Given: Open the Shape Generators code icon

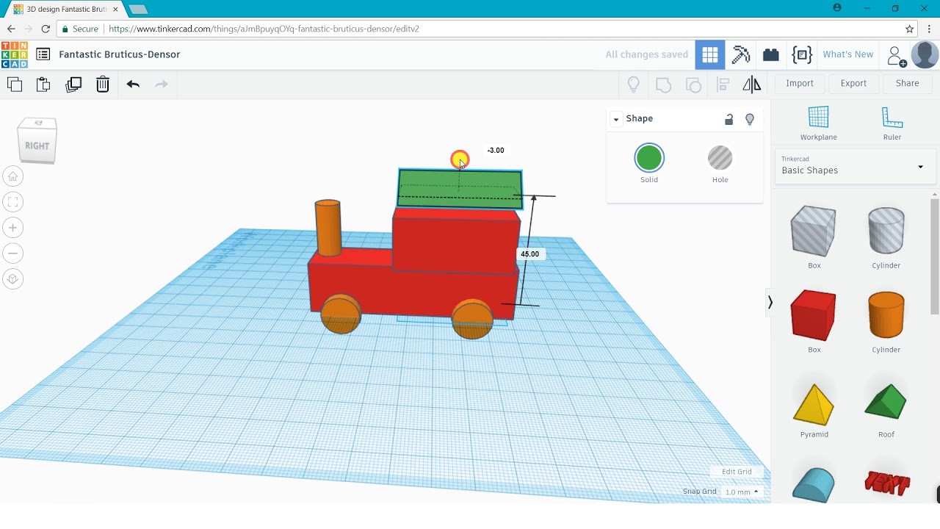Looking at the screenshot, I should click(x=802, y=54).
